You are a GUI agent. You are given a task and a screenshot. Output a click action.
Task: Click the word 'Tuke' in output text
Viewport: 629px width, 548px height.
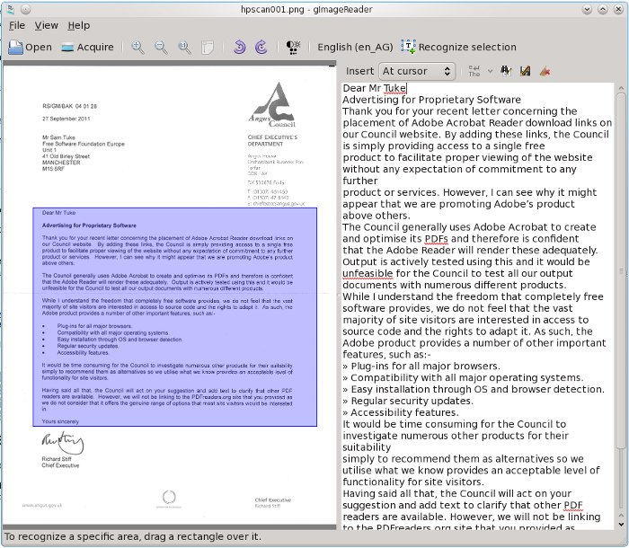(394, 88)
